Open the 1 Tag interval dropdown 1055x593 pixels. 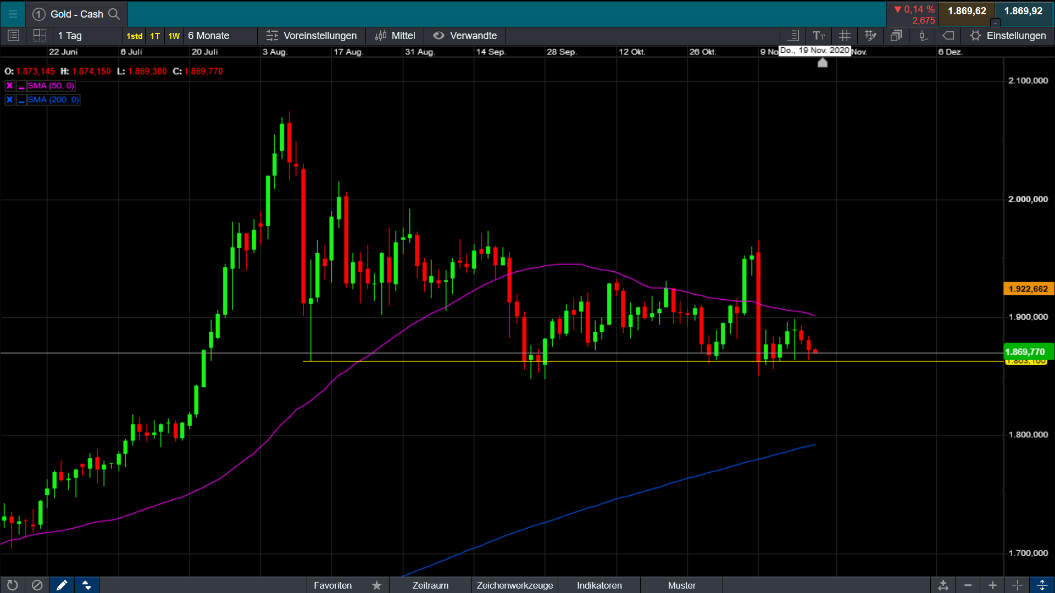click(88, 36)
